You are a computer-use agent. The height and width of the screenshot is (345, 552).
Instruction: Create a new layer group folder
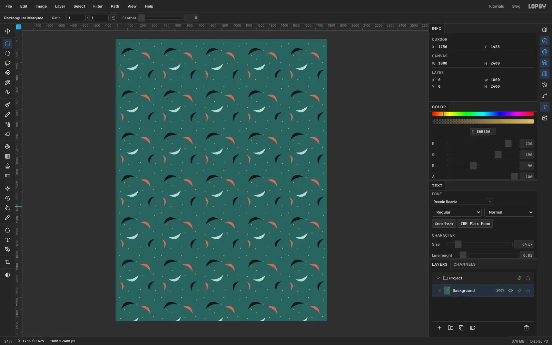click(451, 328)
